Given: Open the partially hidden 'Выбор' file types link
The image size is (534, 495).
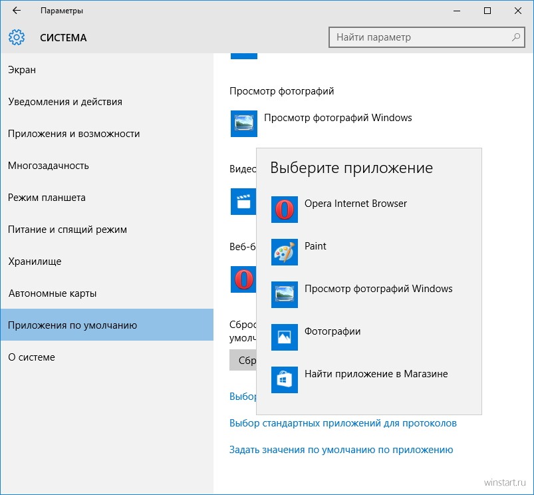Looking at the screenshot, I should [x=243, y=397].
